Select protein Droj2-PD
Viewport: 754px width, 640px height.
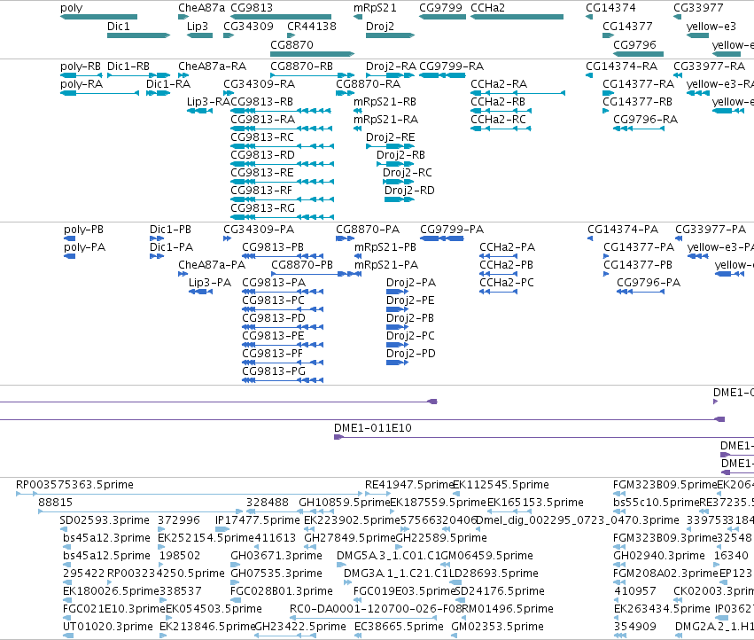click(397, 363)
